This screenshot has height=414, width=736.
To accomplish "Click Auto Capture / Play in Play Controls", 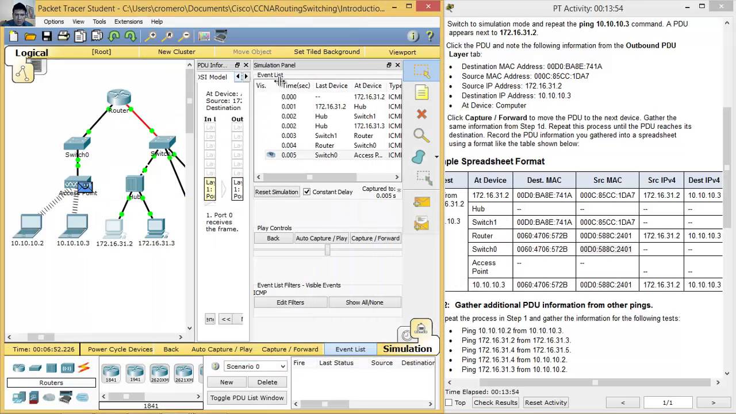I will 321,238.
